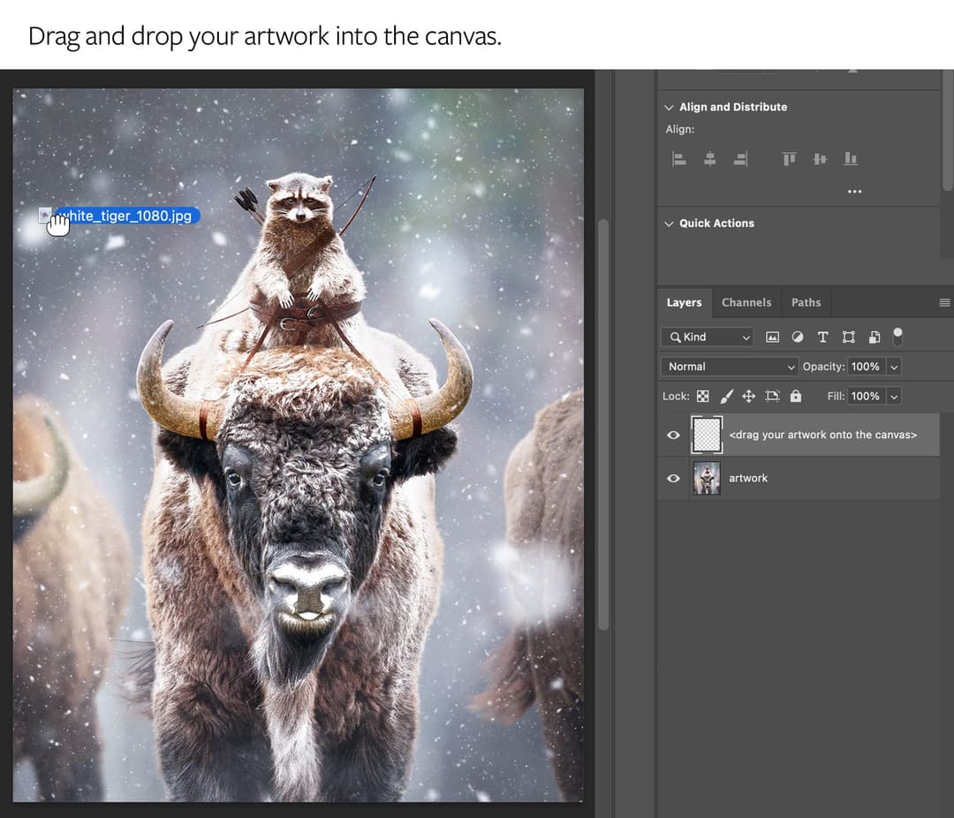Click the ellipsis for more distribute options
The width and height of the screenshot is (954, 818).
click(x=853, y=191)
